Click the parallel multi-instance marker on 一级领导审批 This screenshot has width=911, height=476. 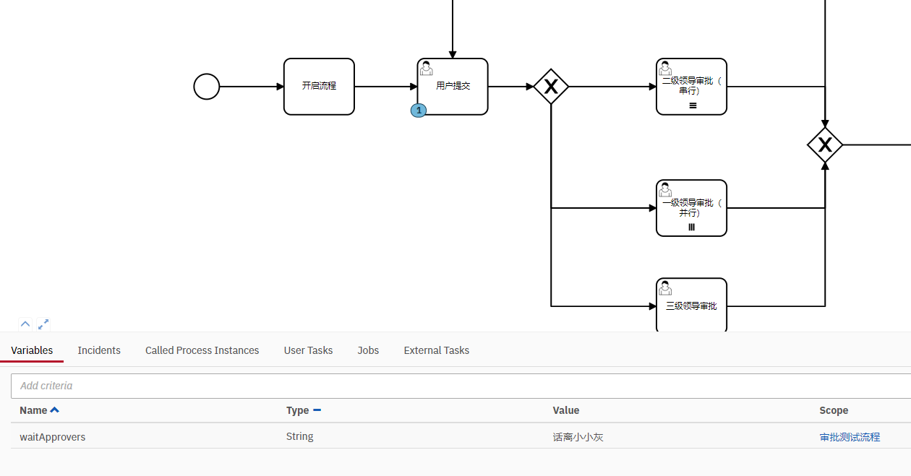tap(692, 227)
